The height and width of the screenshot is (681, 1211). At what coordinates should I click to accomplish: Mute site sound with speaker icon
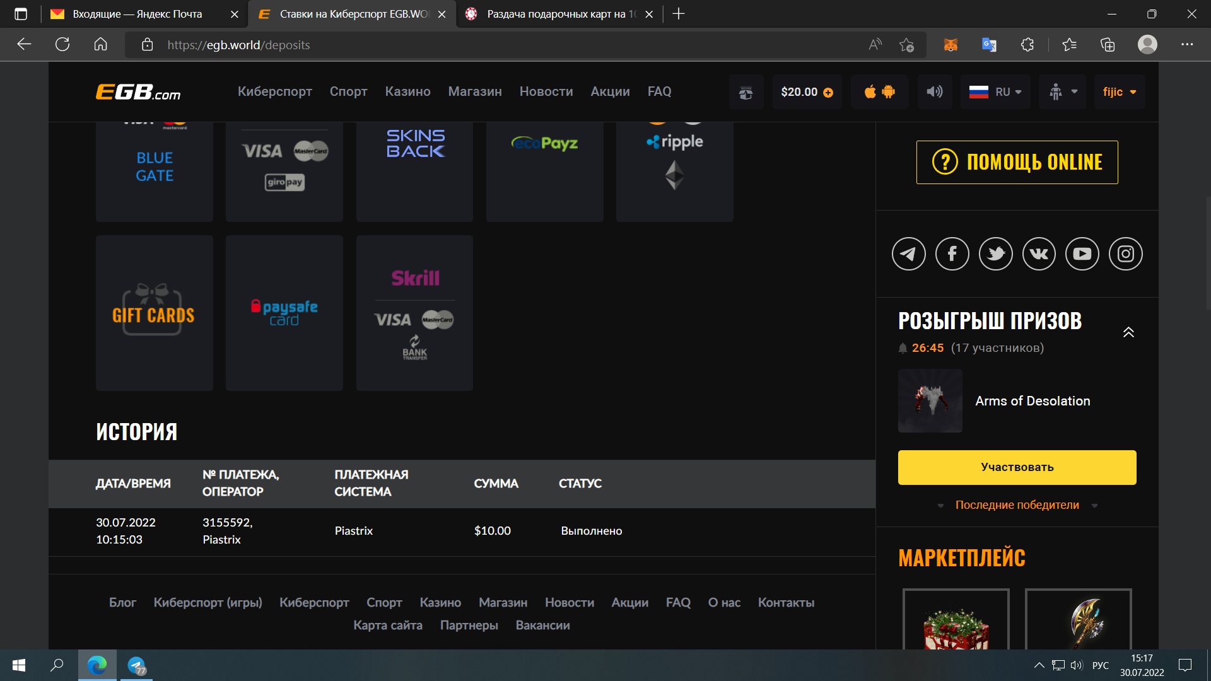tap(934, 92)
